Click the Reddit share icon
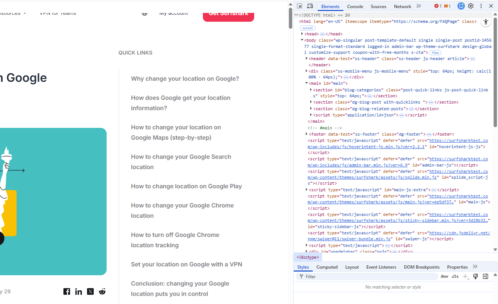 102,291
